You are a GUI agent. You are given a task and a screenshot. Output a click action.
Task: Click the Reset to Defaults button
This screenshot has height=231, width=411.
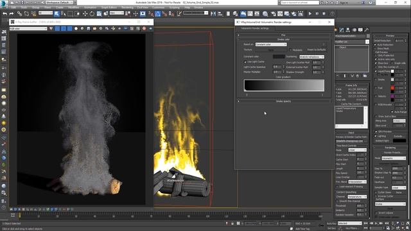(x=317, y=50)
